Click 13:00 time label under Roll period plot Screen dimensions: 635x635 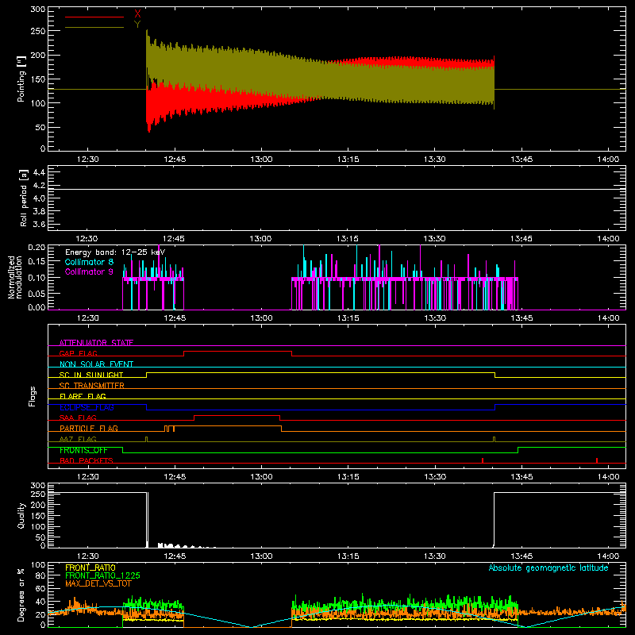pyautogui.click(x=261, y=239)
